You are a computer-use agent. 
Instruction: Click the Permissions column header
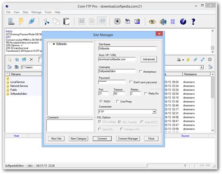coord(196,74)
